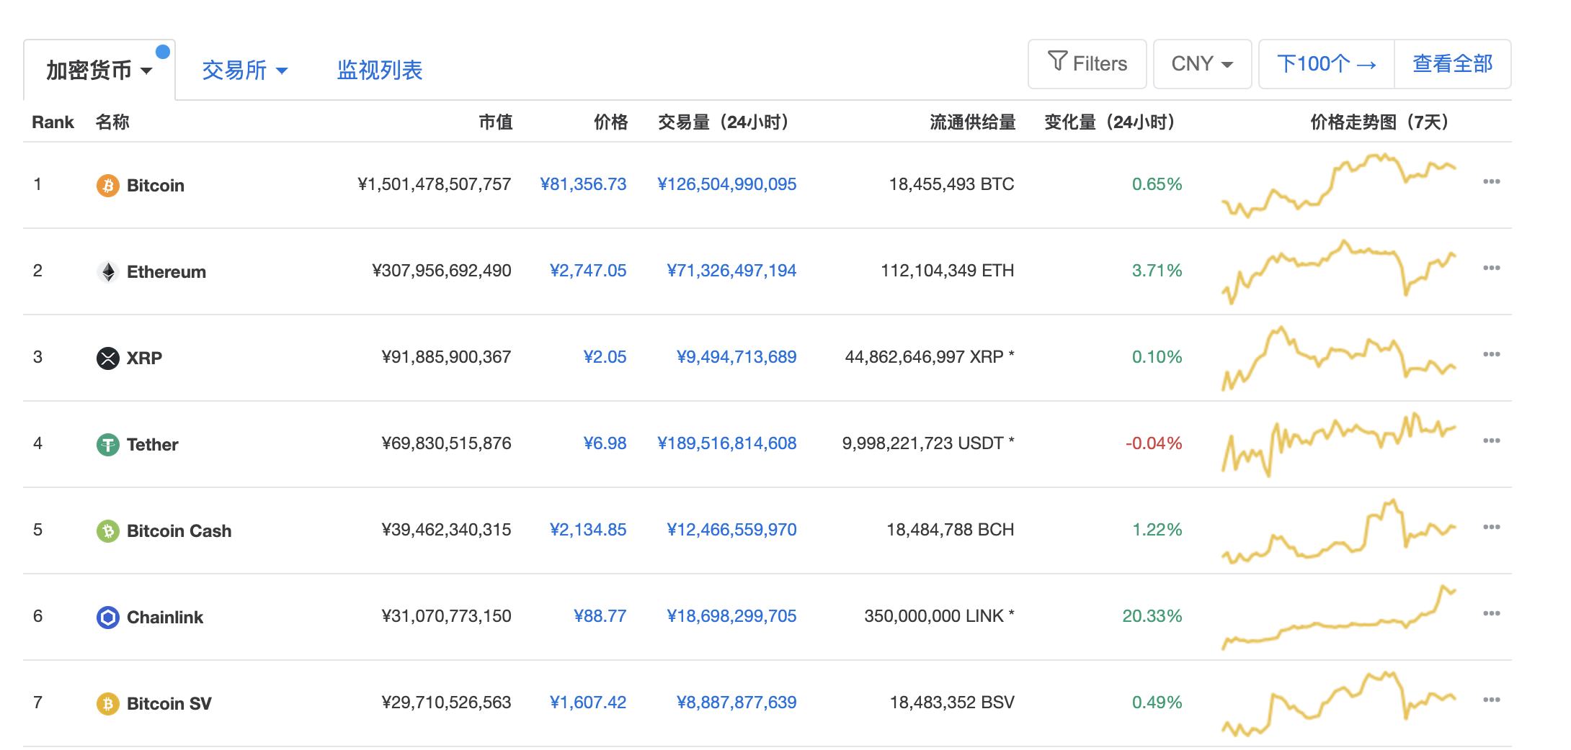Click Bitcoin price ¥81,356.73

coord(584,184)
